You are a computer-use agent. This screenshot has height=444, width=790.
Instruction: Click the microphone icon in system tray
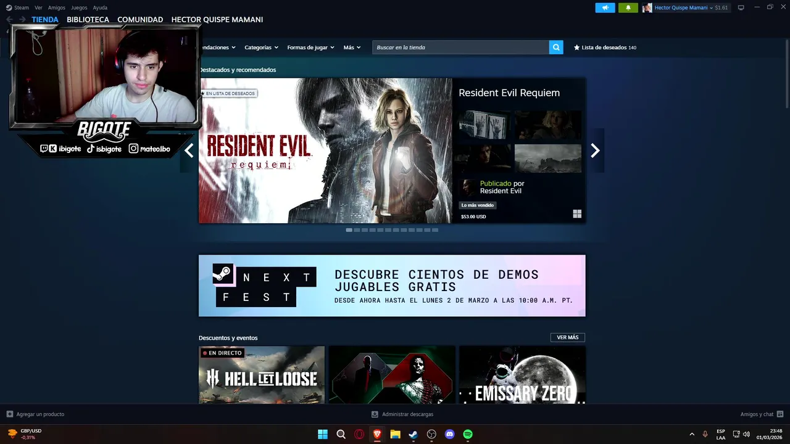point(705,434)
